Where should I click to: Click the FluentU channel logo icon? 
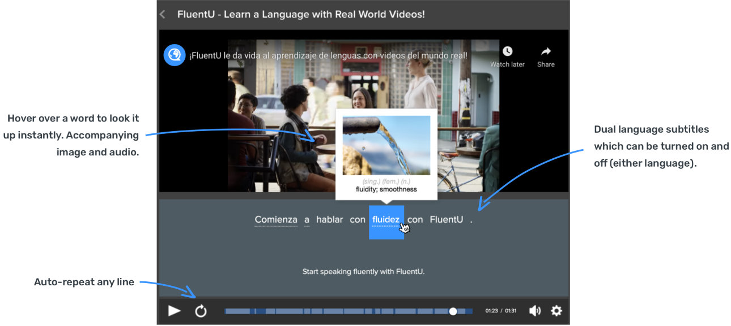pos(175,55)
